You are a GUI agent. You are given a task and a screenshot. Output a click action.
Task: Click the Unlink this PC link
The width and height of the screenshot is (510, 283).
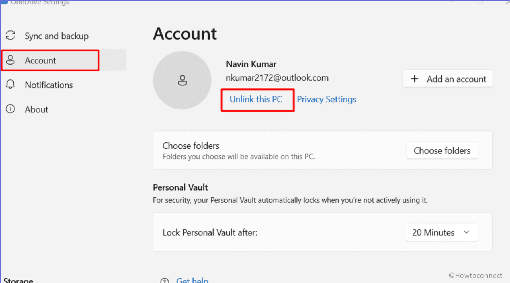[256, 99]
